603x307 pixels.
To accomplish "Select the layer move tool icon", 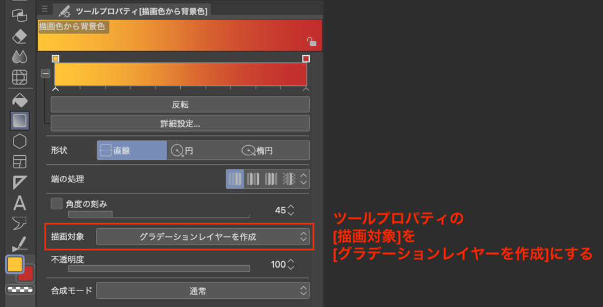I will 19,15.
